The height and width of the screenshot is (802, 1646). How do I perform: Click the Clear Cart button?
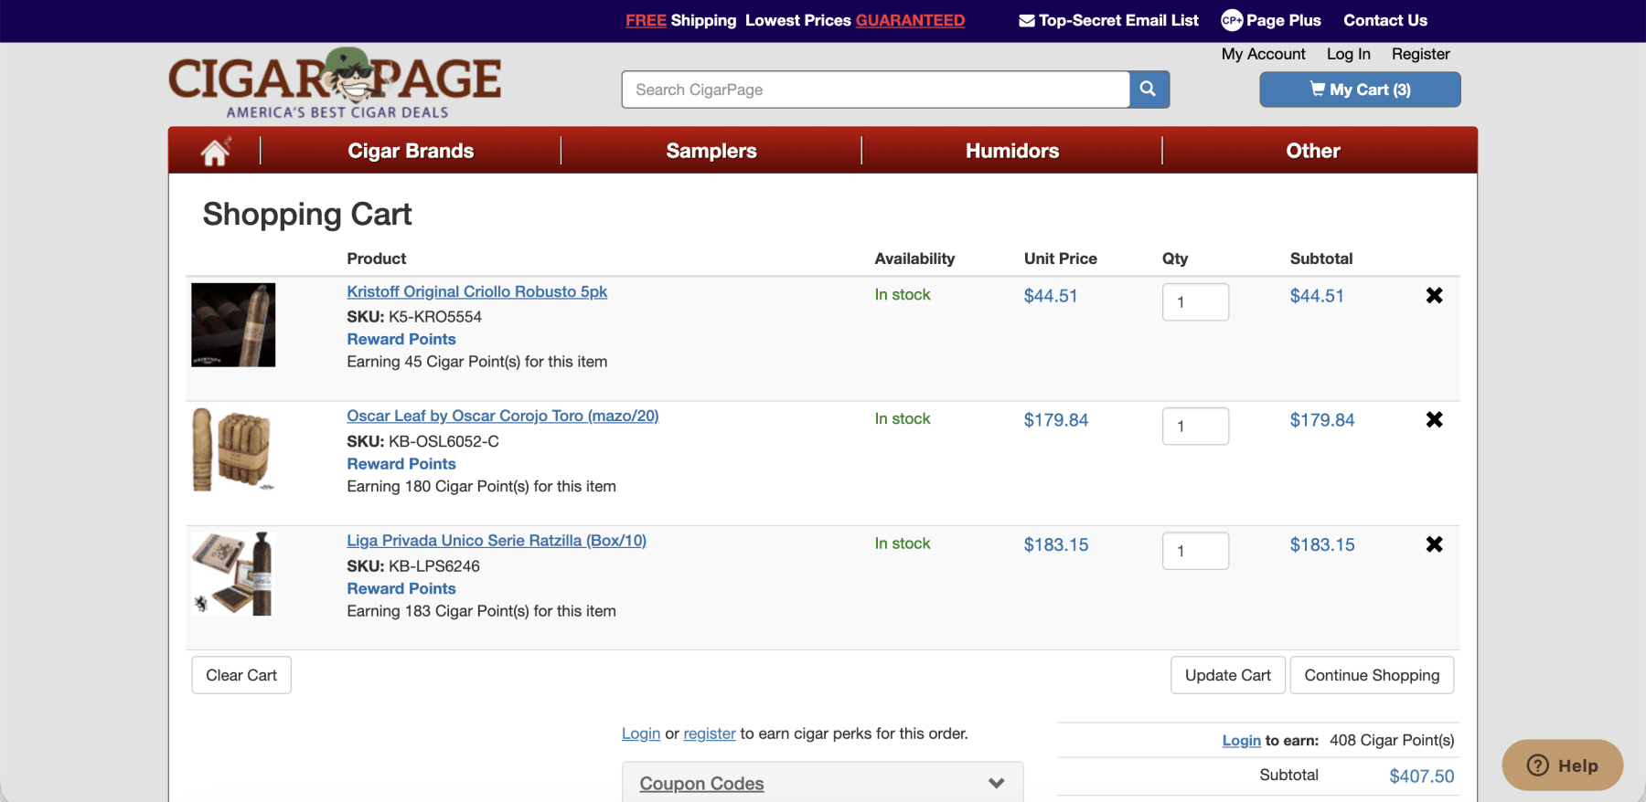(241, 675)
